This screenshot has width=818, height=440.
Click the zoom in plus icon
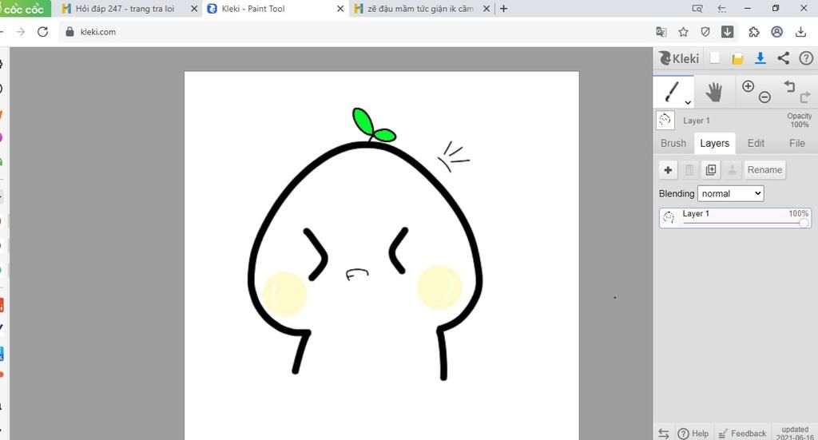[x=748, y=86]
